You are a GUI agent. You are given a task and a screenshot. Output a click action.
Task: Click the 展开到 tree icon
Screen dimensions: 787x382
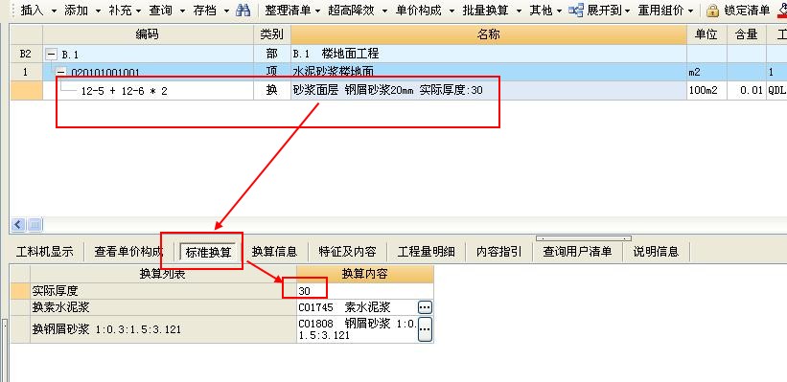(x=576, y=10)
